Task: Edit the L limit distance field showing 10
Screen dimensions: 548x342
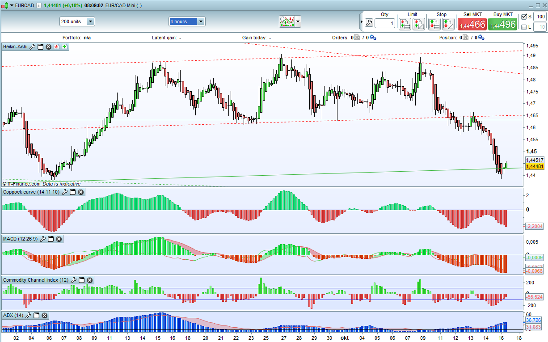Action: tap(540, 27)
